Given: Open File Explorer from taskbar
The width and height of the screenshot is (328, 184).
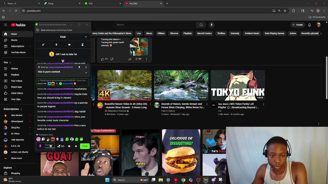Looking at the screenshot, I should pos(161,180).
